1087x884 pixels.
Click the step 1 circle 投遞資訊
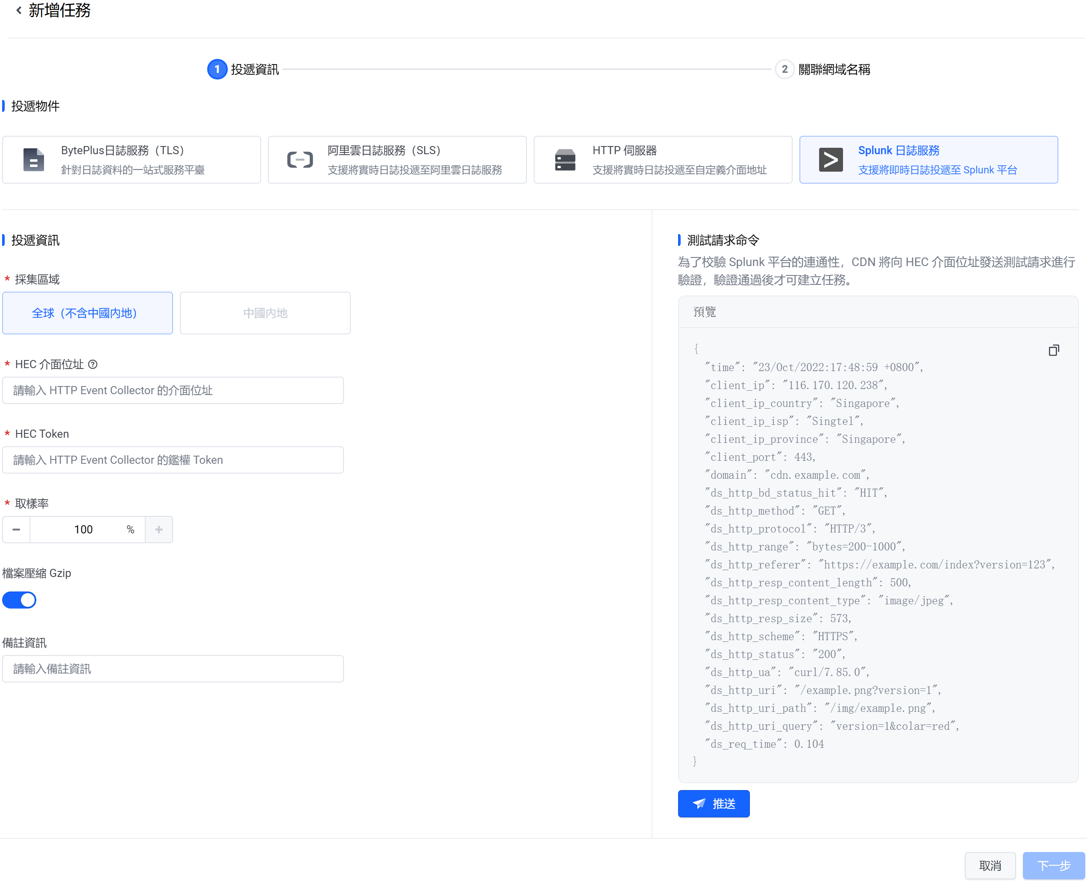(x=217, y=69)
